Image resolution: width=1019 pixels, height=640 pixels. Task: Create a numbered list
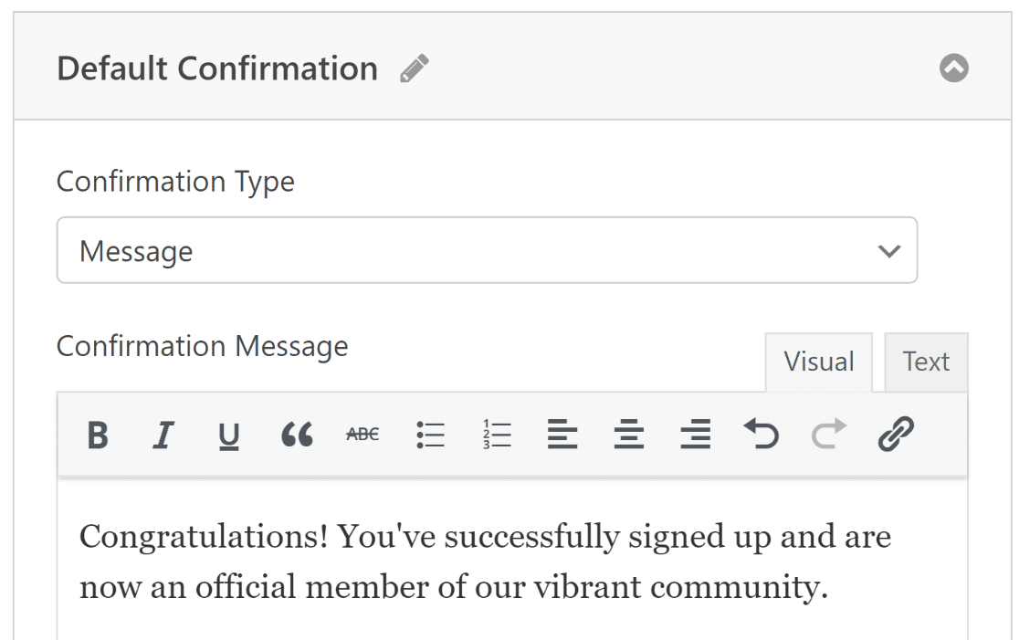tap(497, 435)
